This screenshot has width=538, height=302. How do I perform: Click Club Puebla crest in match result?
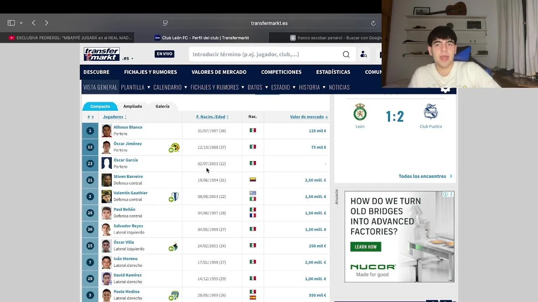[430, 112]
